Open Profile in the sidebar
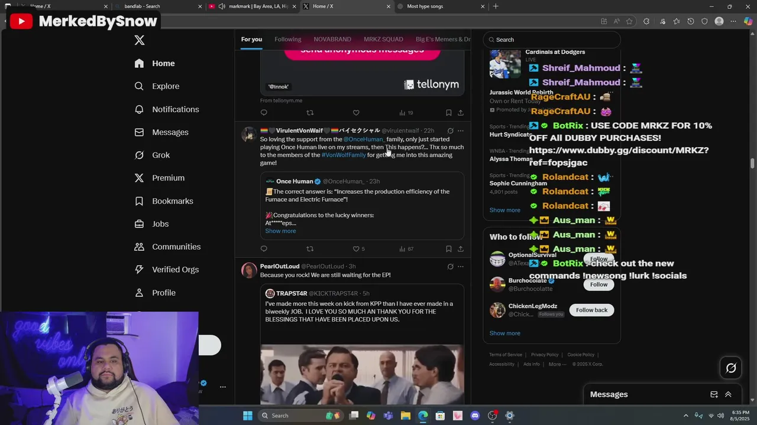Image resolution: width=757 pixels, height=425 pixels. point(155,293)
